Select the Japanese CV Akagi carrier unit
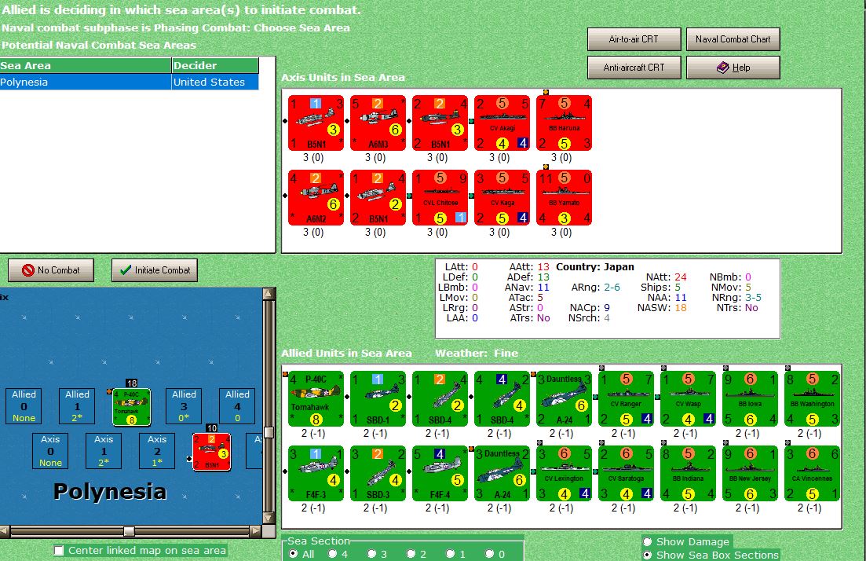This screenshot has width=866, height=561. point(502,123)
